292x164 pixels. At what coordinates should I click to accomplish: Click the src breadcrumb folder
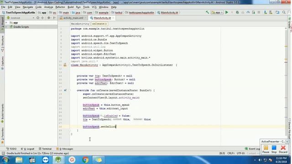53,13
